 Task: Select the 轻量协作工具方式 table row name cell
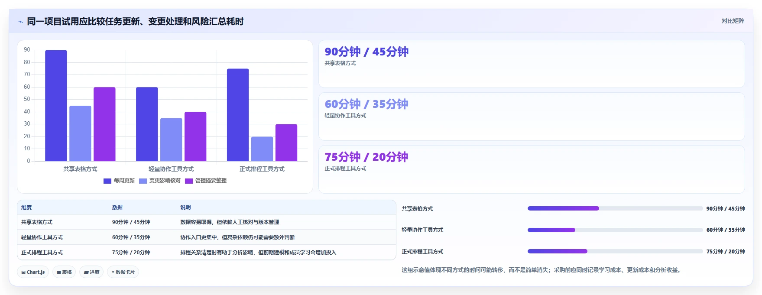point(42,237)
